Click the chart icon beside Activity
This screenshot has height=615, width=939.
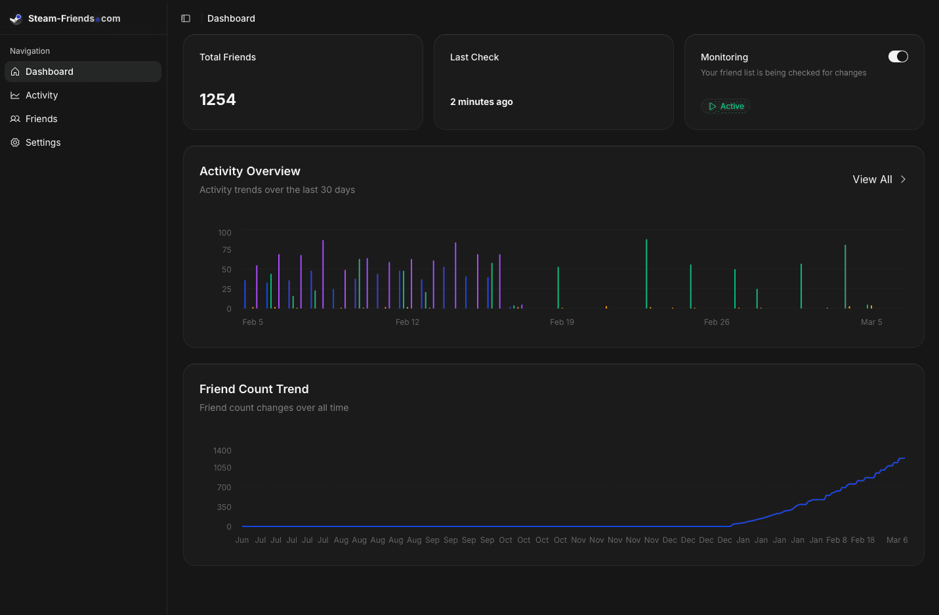(14, 95)
